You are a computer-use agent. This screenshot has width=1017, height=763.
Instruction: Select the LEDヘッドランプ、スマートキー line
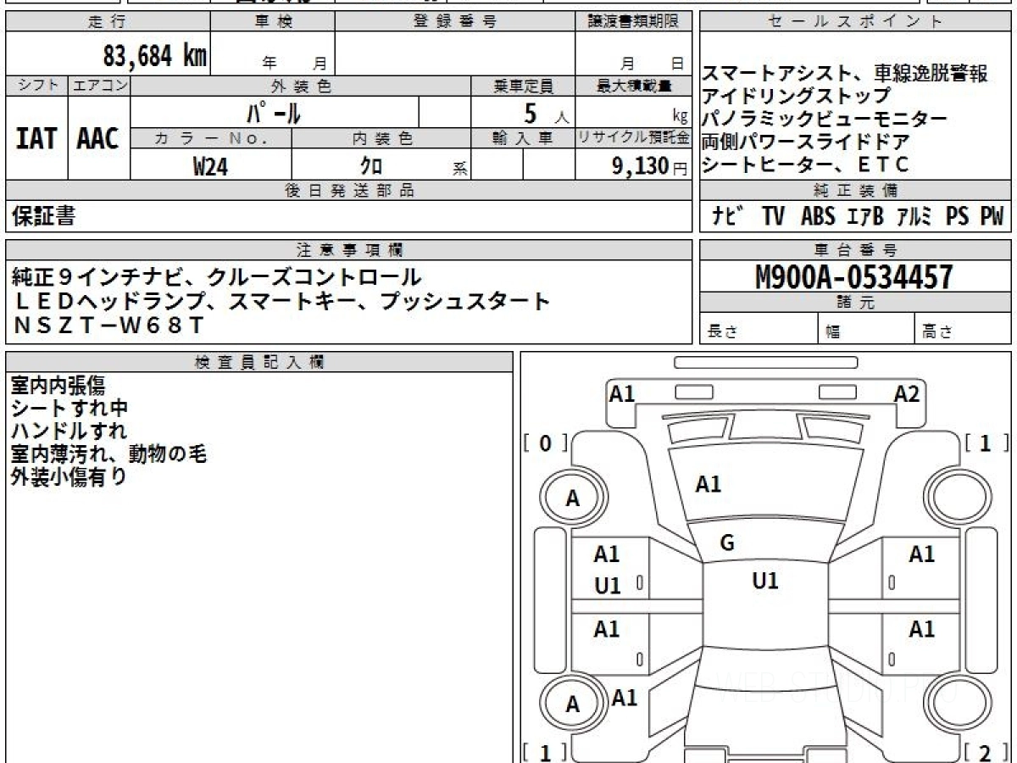click(x=281, y=300)
